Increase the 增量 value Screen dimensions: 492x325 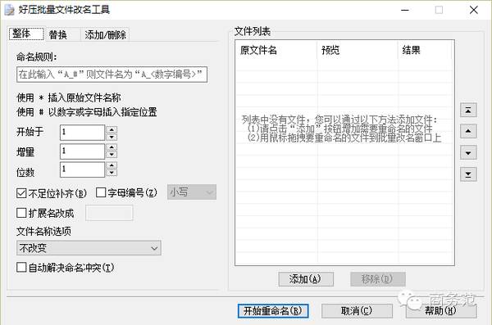(x=112, y=147)
